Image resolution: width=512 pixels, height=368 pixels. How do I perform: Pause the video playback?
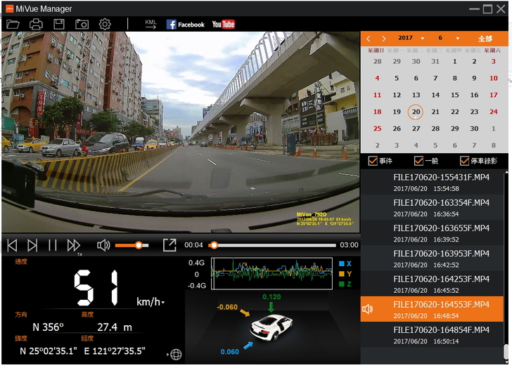52,245
